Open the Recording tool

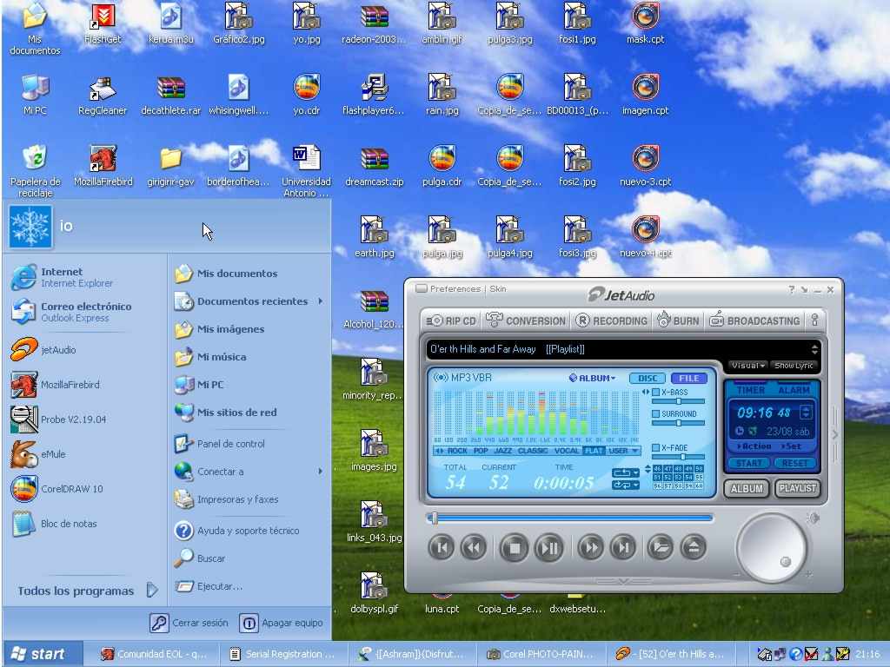610,320
